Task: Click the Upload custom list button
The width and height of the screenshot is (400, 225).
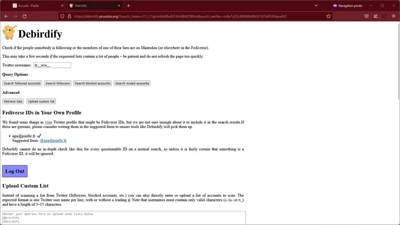Action: click(41, 101)
